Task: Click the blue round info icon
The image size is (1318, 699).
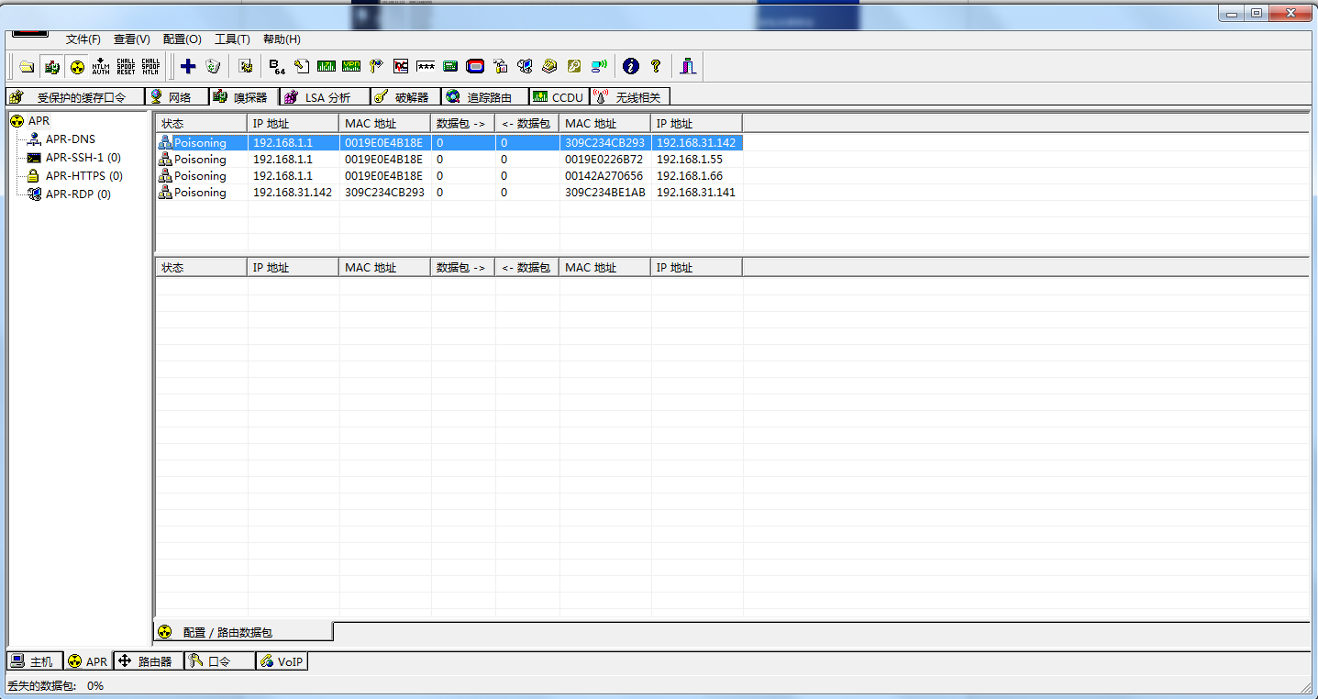Action: point(630,66)
